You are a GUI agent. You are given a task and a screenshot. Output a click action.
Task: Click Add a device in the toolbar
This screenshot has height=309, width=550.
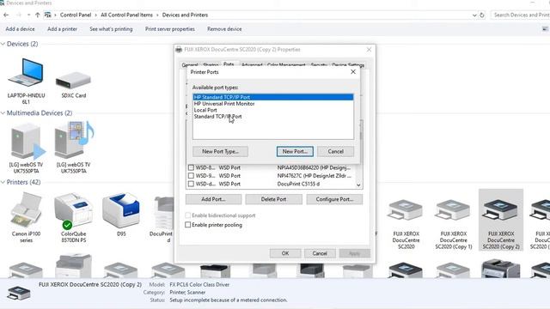click(x=20, y=29)
